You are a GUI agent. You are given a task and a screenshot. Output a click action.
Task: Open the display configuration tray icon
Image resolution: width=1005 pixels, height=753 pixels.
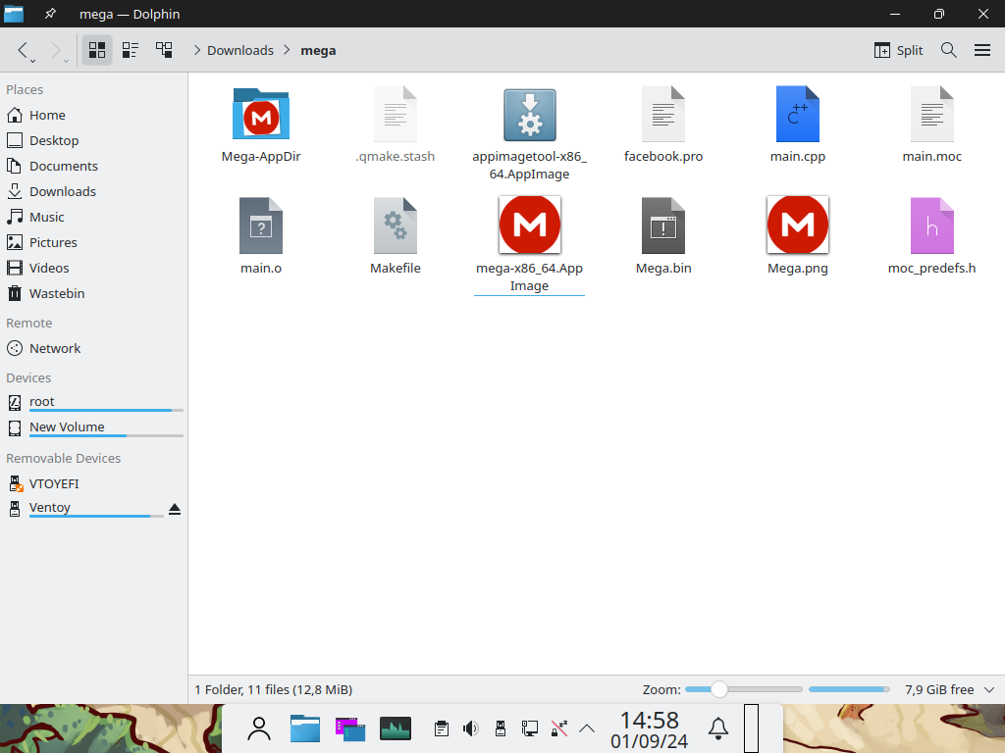[529, 728]
